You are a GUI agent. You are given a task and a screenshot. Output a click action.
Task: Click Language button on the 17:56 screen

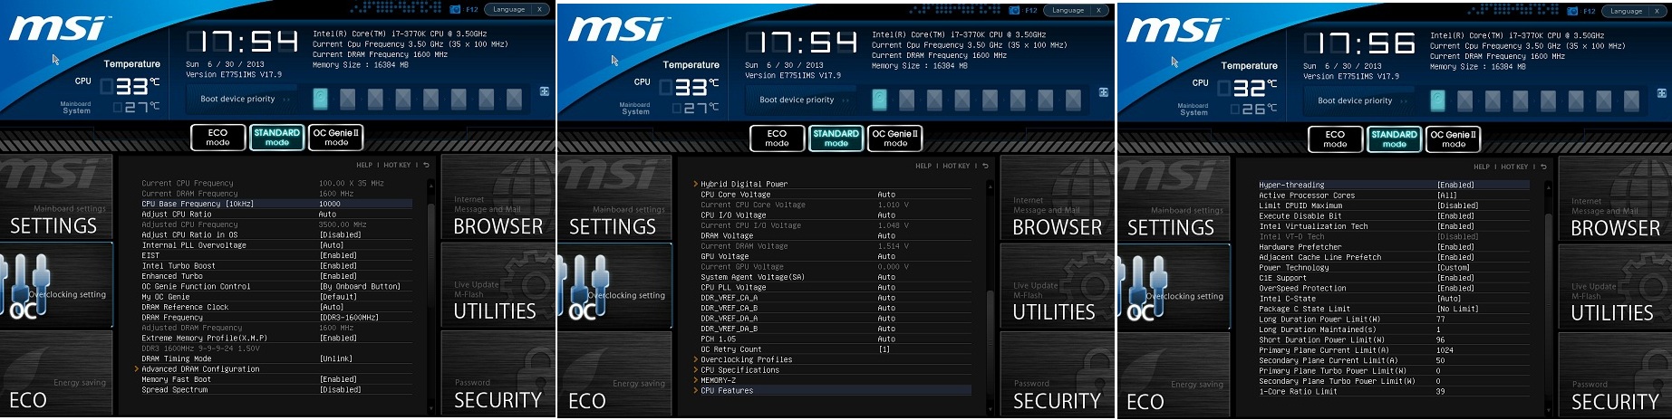[1627, 11]
